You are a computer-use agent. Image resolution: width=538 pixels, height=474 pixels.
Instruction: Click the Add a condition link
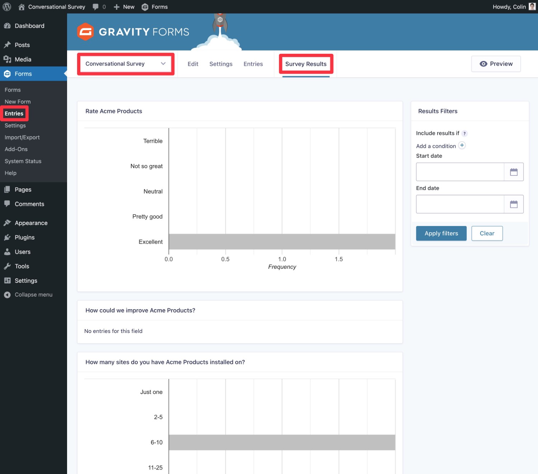point(436,146)
